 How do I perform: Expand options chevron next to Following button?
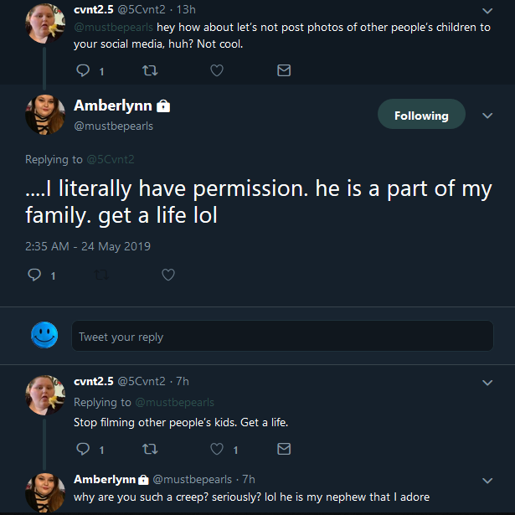click(487, 116)
